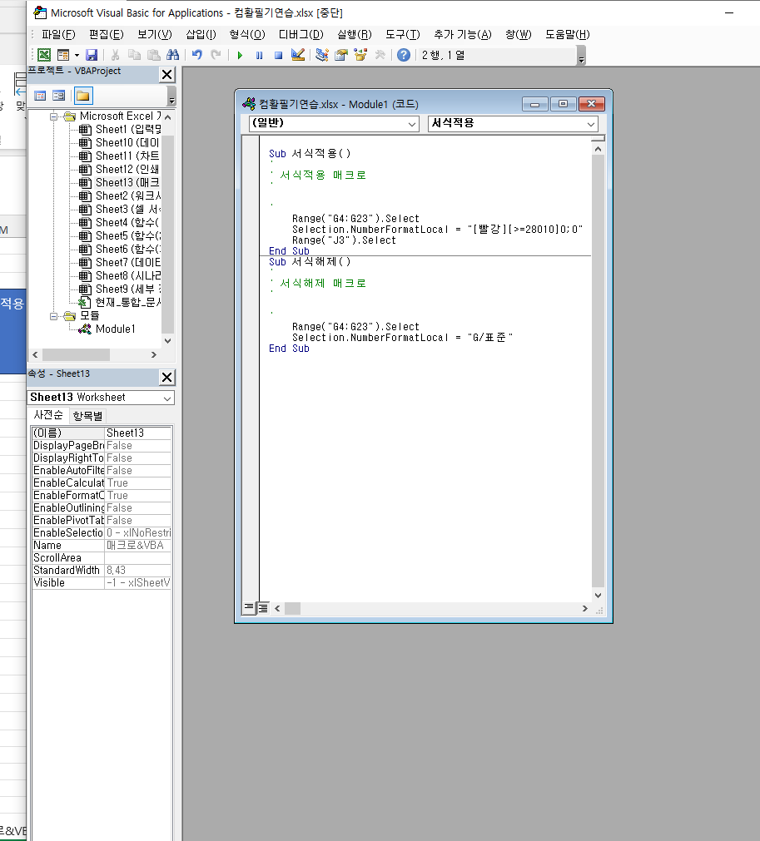Click the Insert UserForm toolbar icon
Image resolution: width=760 pixels, height=841 pixels.
tap(63, 55)
